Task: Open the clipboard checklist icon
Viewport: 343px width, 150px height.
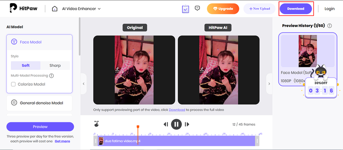Action: [x=186, y=9]
